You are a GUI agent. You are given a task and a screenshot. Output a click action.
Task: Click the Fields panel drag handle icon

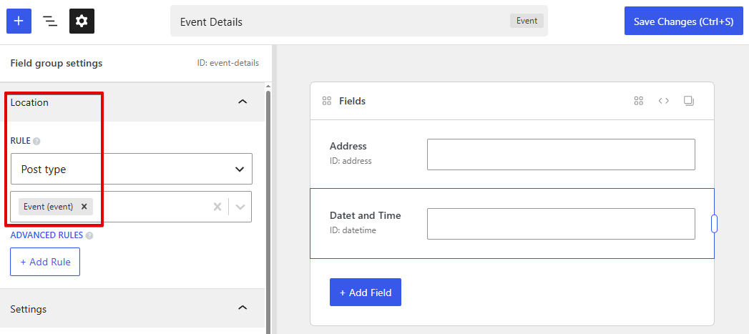coord(327,101)
